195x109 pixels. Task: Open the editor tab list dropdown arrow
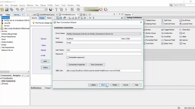click(x=119, y=14)
